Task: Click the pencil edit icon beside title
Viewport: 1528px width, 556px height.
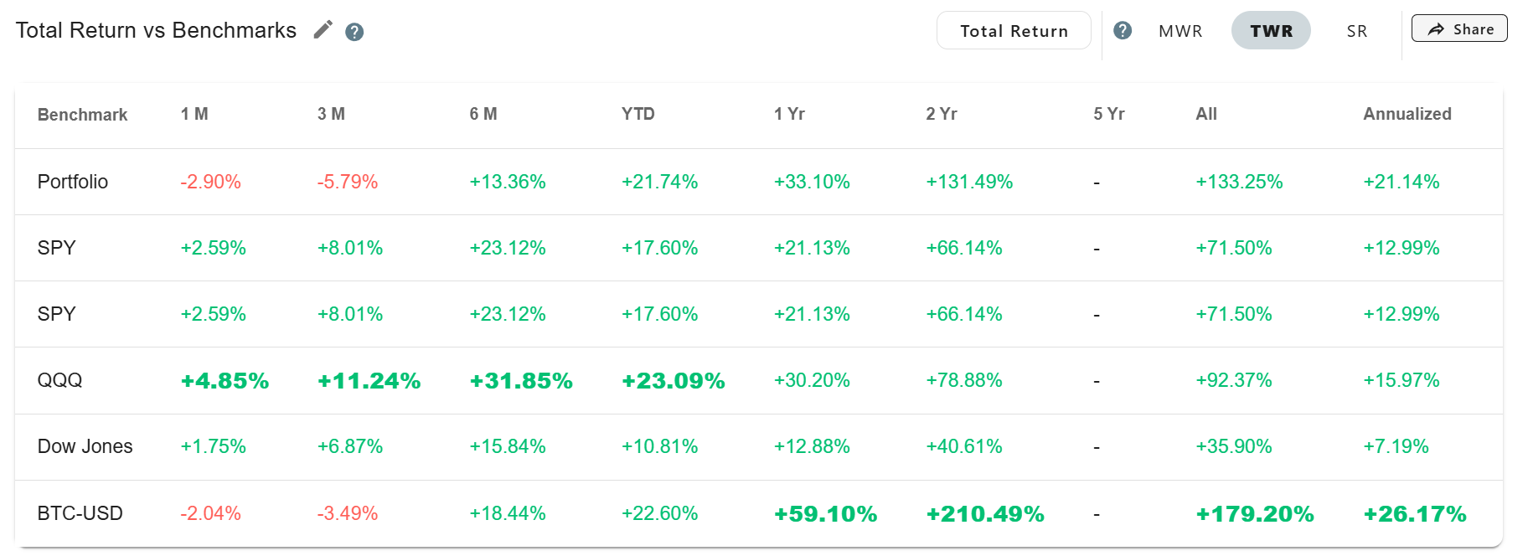Action: pos(323,30)
